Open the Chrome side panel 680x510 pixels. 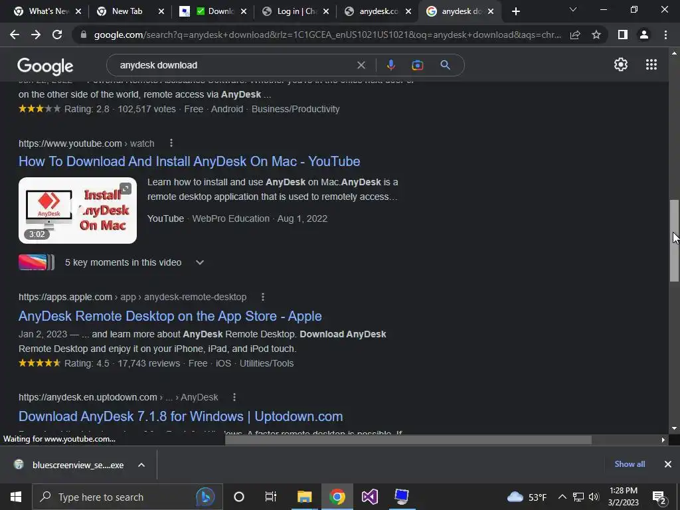point(623,35)
